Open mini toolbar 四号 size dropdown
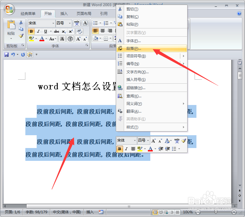The width and height of the screenshot is (245, 217). [x=148, y=140]
